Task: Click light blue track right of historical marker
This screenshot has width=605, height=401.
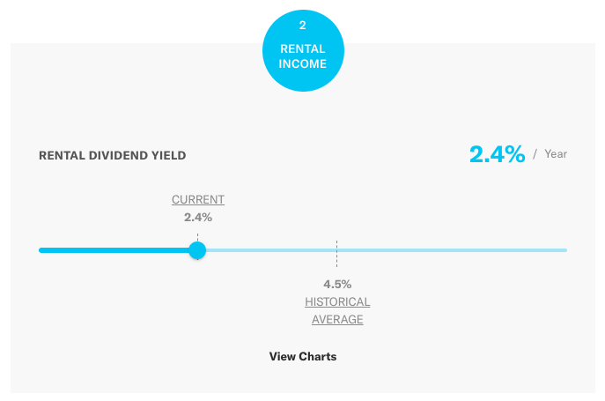Action: click(449, 250)
